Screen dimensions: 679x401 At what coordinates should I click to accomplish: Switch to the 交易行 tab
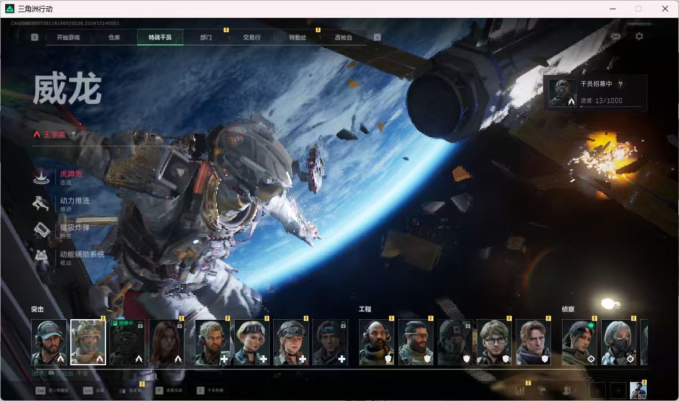251,37
